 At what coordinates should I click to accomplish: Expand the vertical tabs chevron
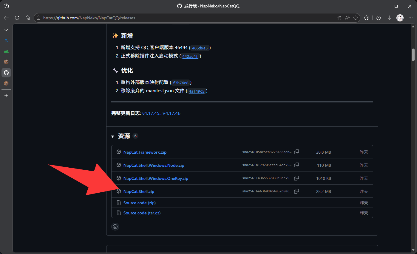(6, 30)
